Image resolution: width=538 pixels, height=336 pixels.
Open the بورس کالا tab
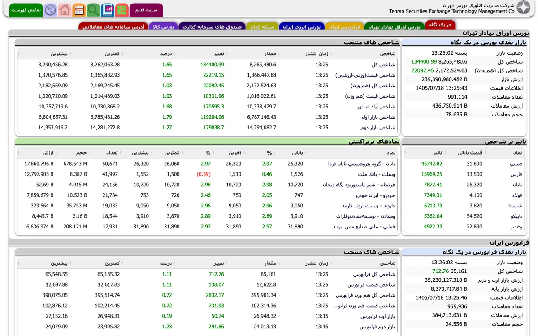[x=163, y=26]
